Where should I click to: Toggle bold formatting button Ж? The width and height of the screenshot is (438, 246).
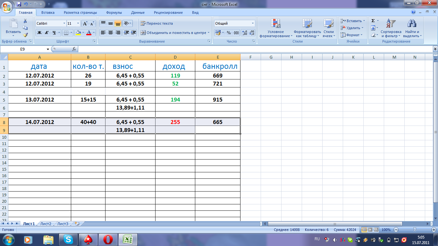pyautogui.click(x=39, y=33)
